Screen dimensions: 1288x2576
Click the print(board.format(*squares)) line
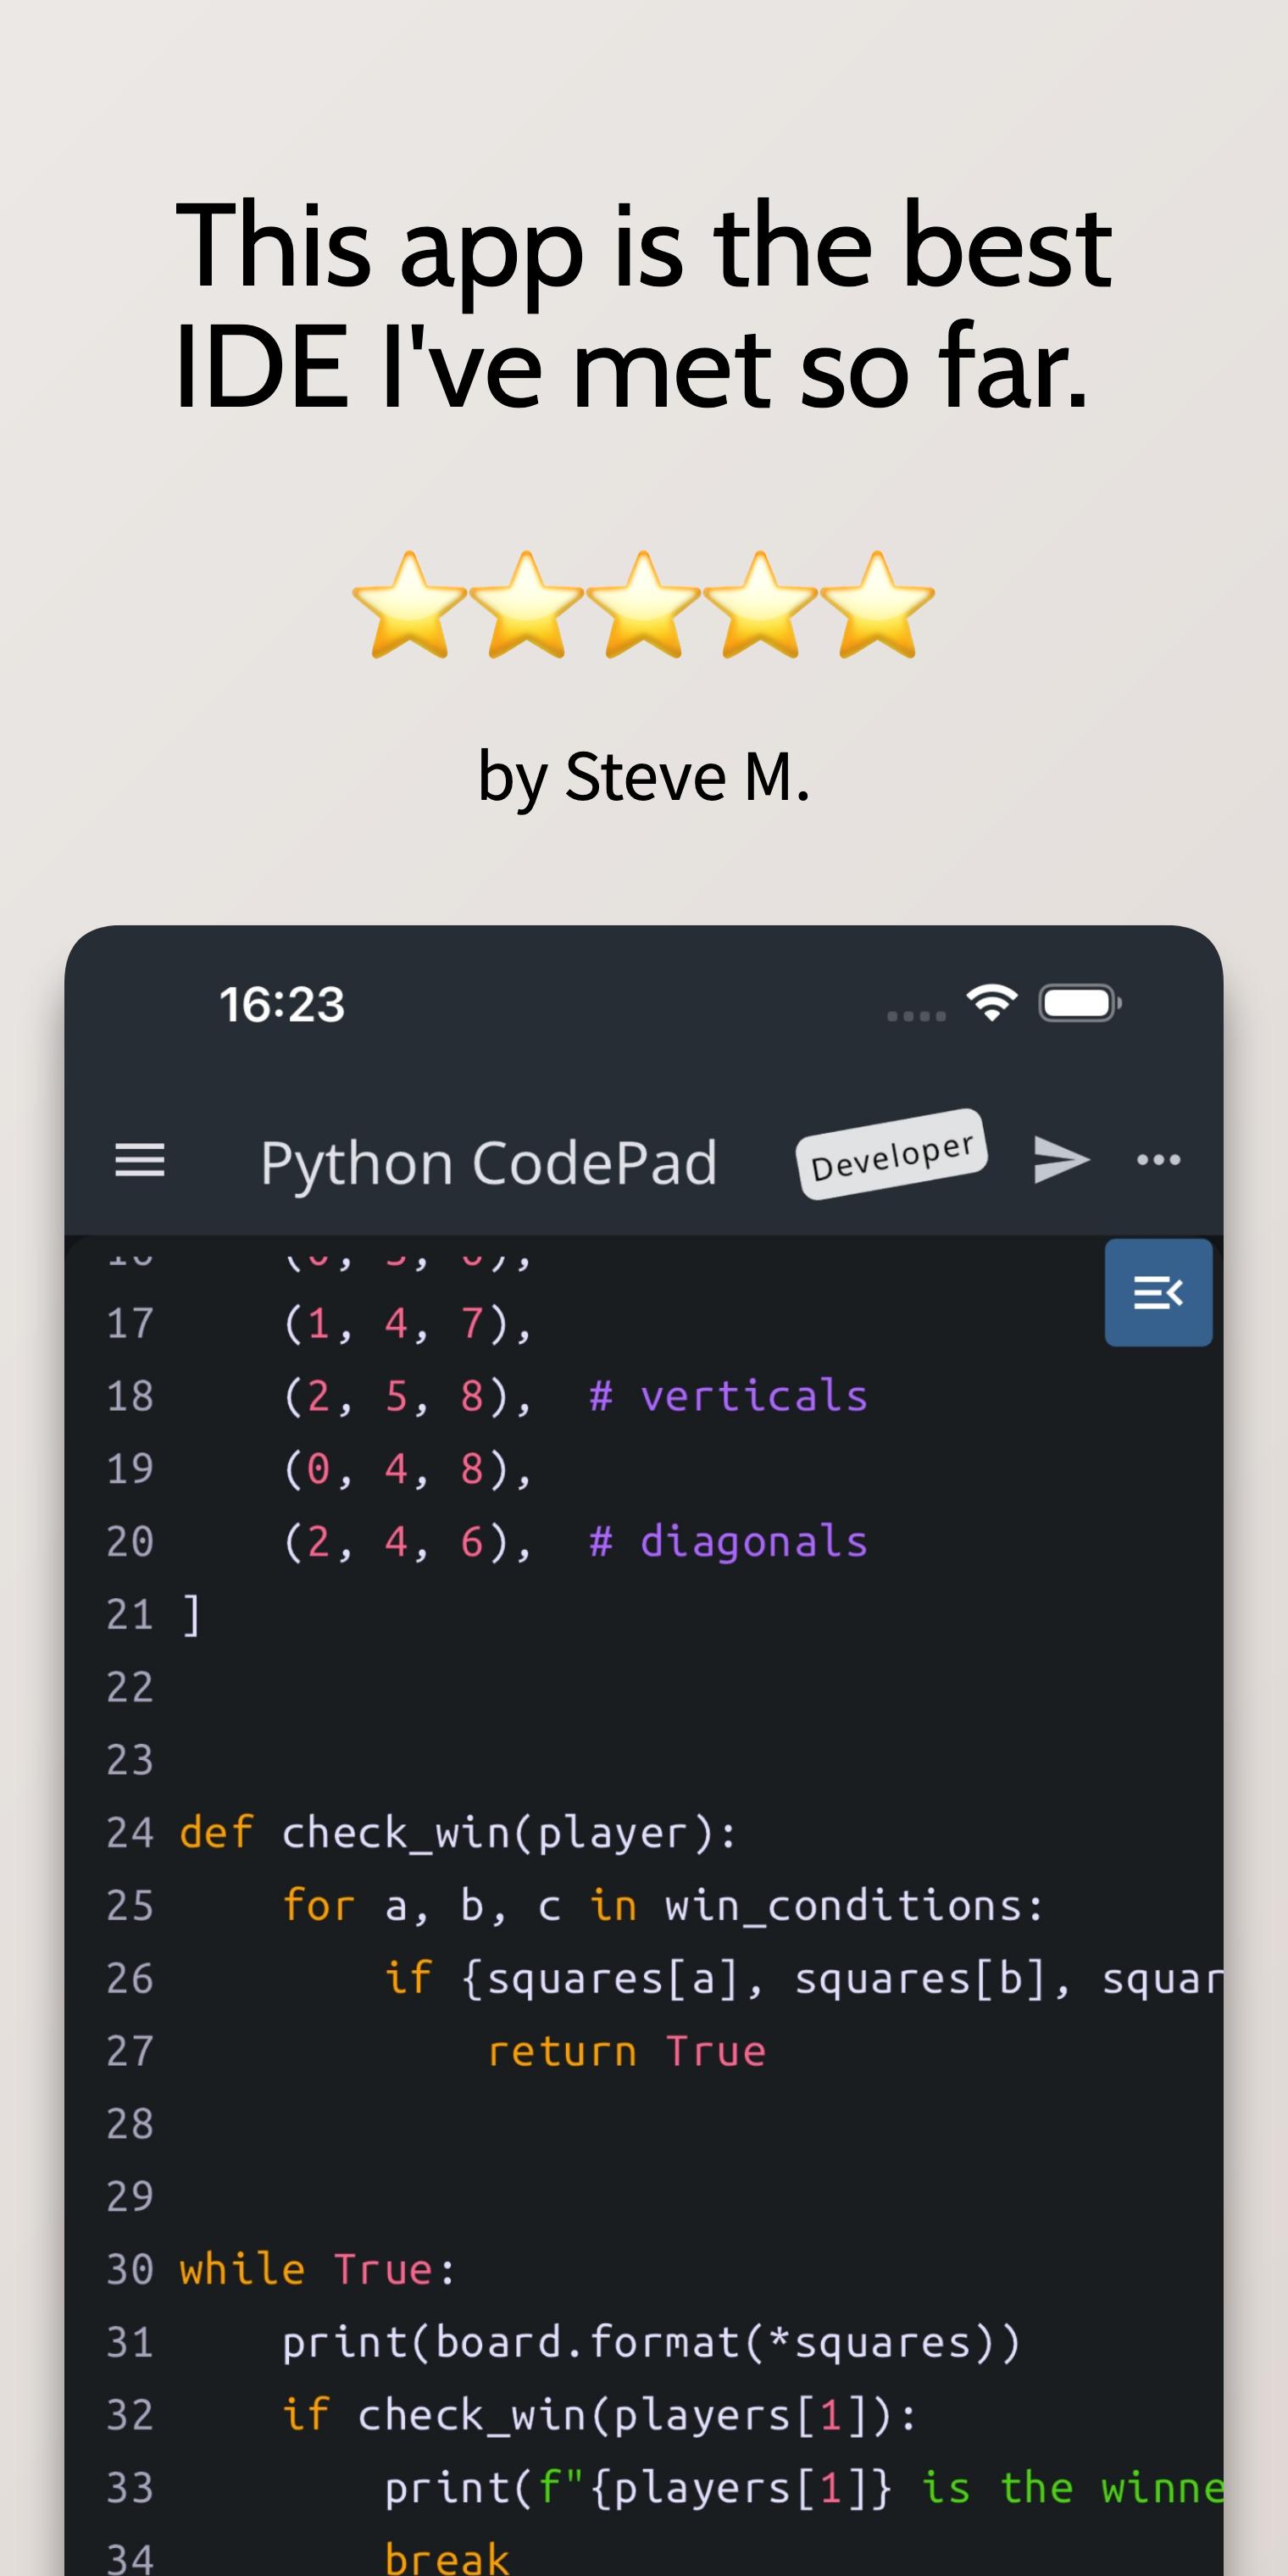[650, 2343]
